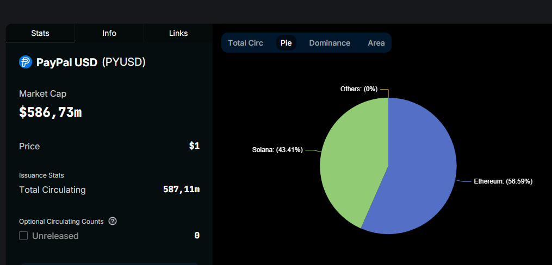Viewport: 552px width, 265px height.
Task: Select the Pie chart view
Action: click(x=286, y=43)
